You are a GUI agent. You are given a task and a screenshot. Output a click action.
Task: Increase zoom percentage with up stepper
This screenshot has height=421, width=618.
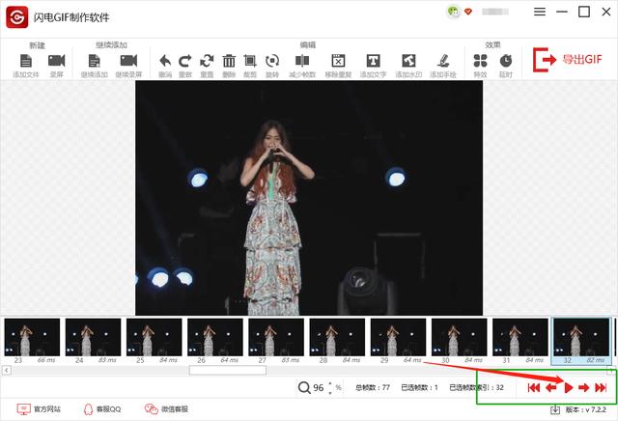(x=330, y=383)
